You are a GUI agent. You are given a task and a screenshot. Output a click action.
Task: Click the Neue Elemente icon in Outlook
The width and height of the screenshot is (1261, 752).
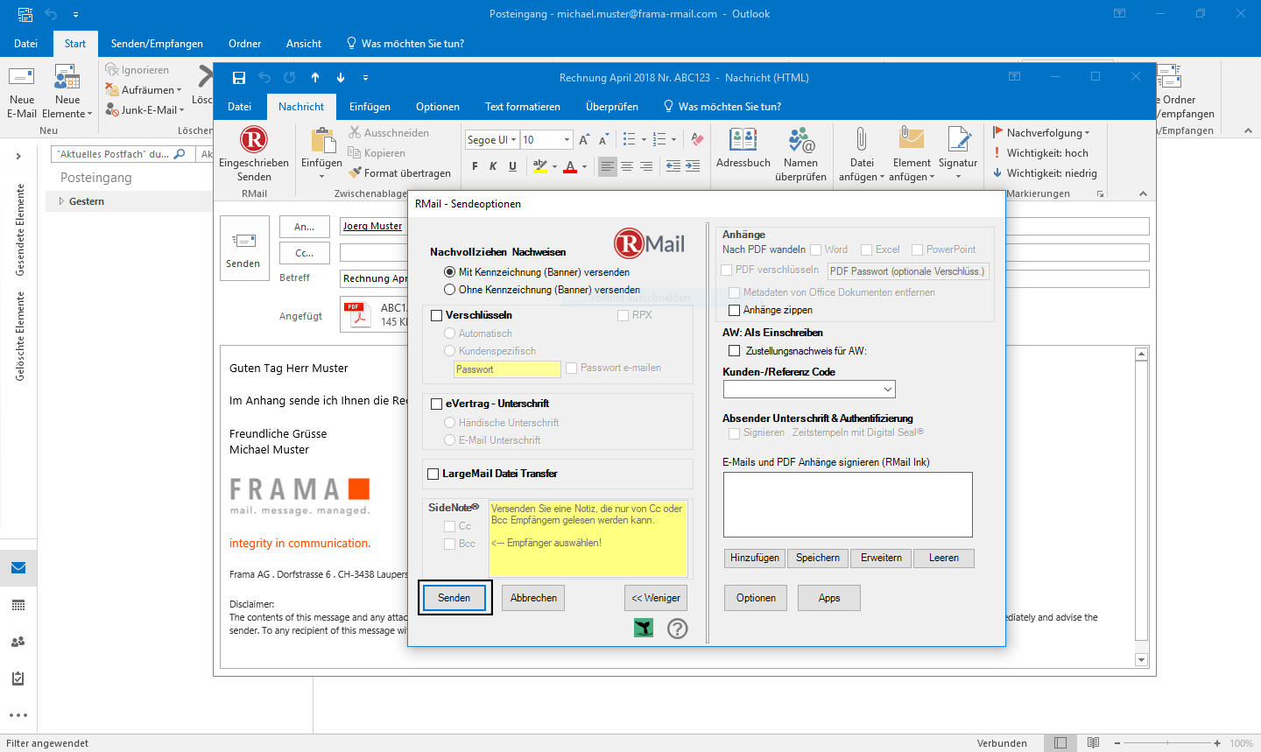(x=67, y=77)
